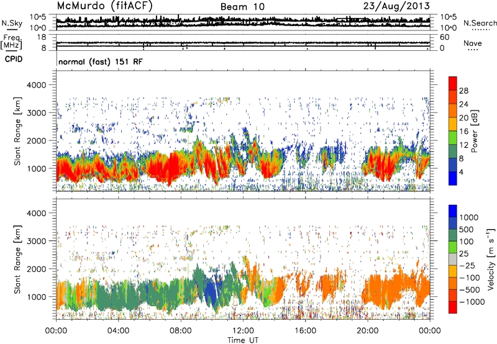The image size is (497, 344).
Task: Click the 2000 tick of the power panel
Action: [x=36, y=140]
